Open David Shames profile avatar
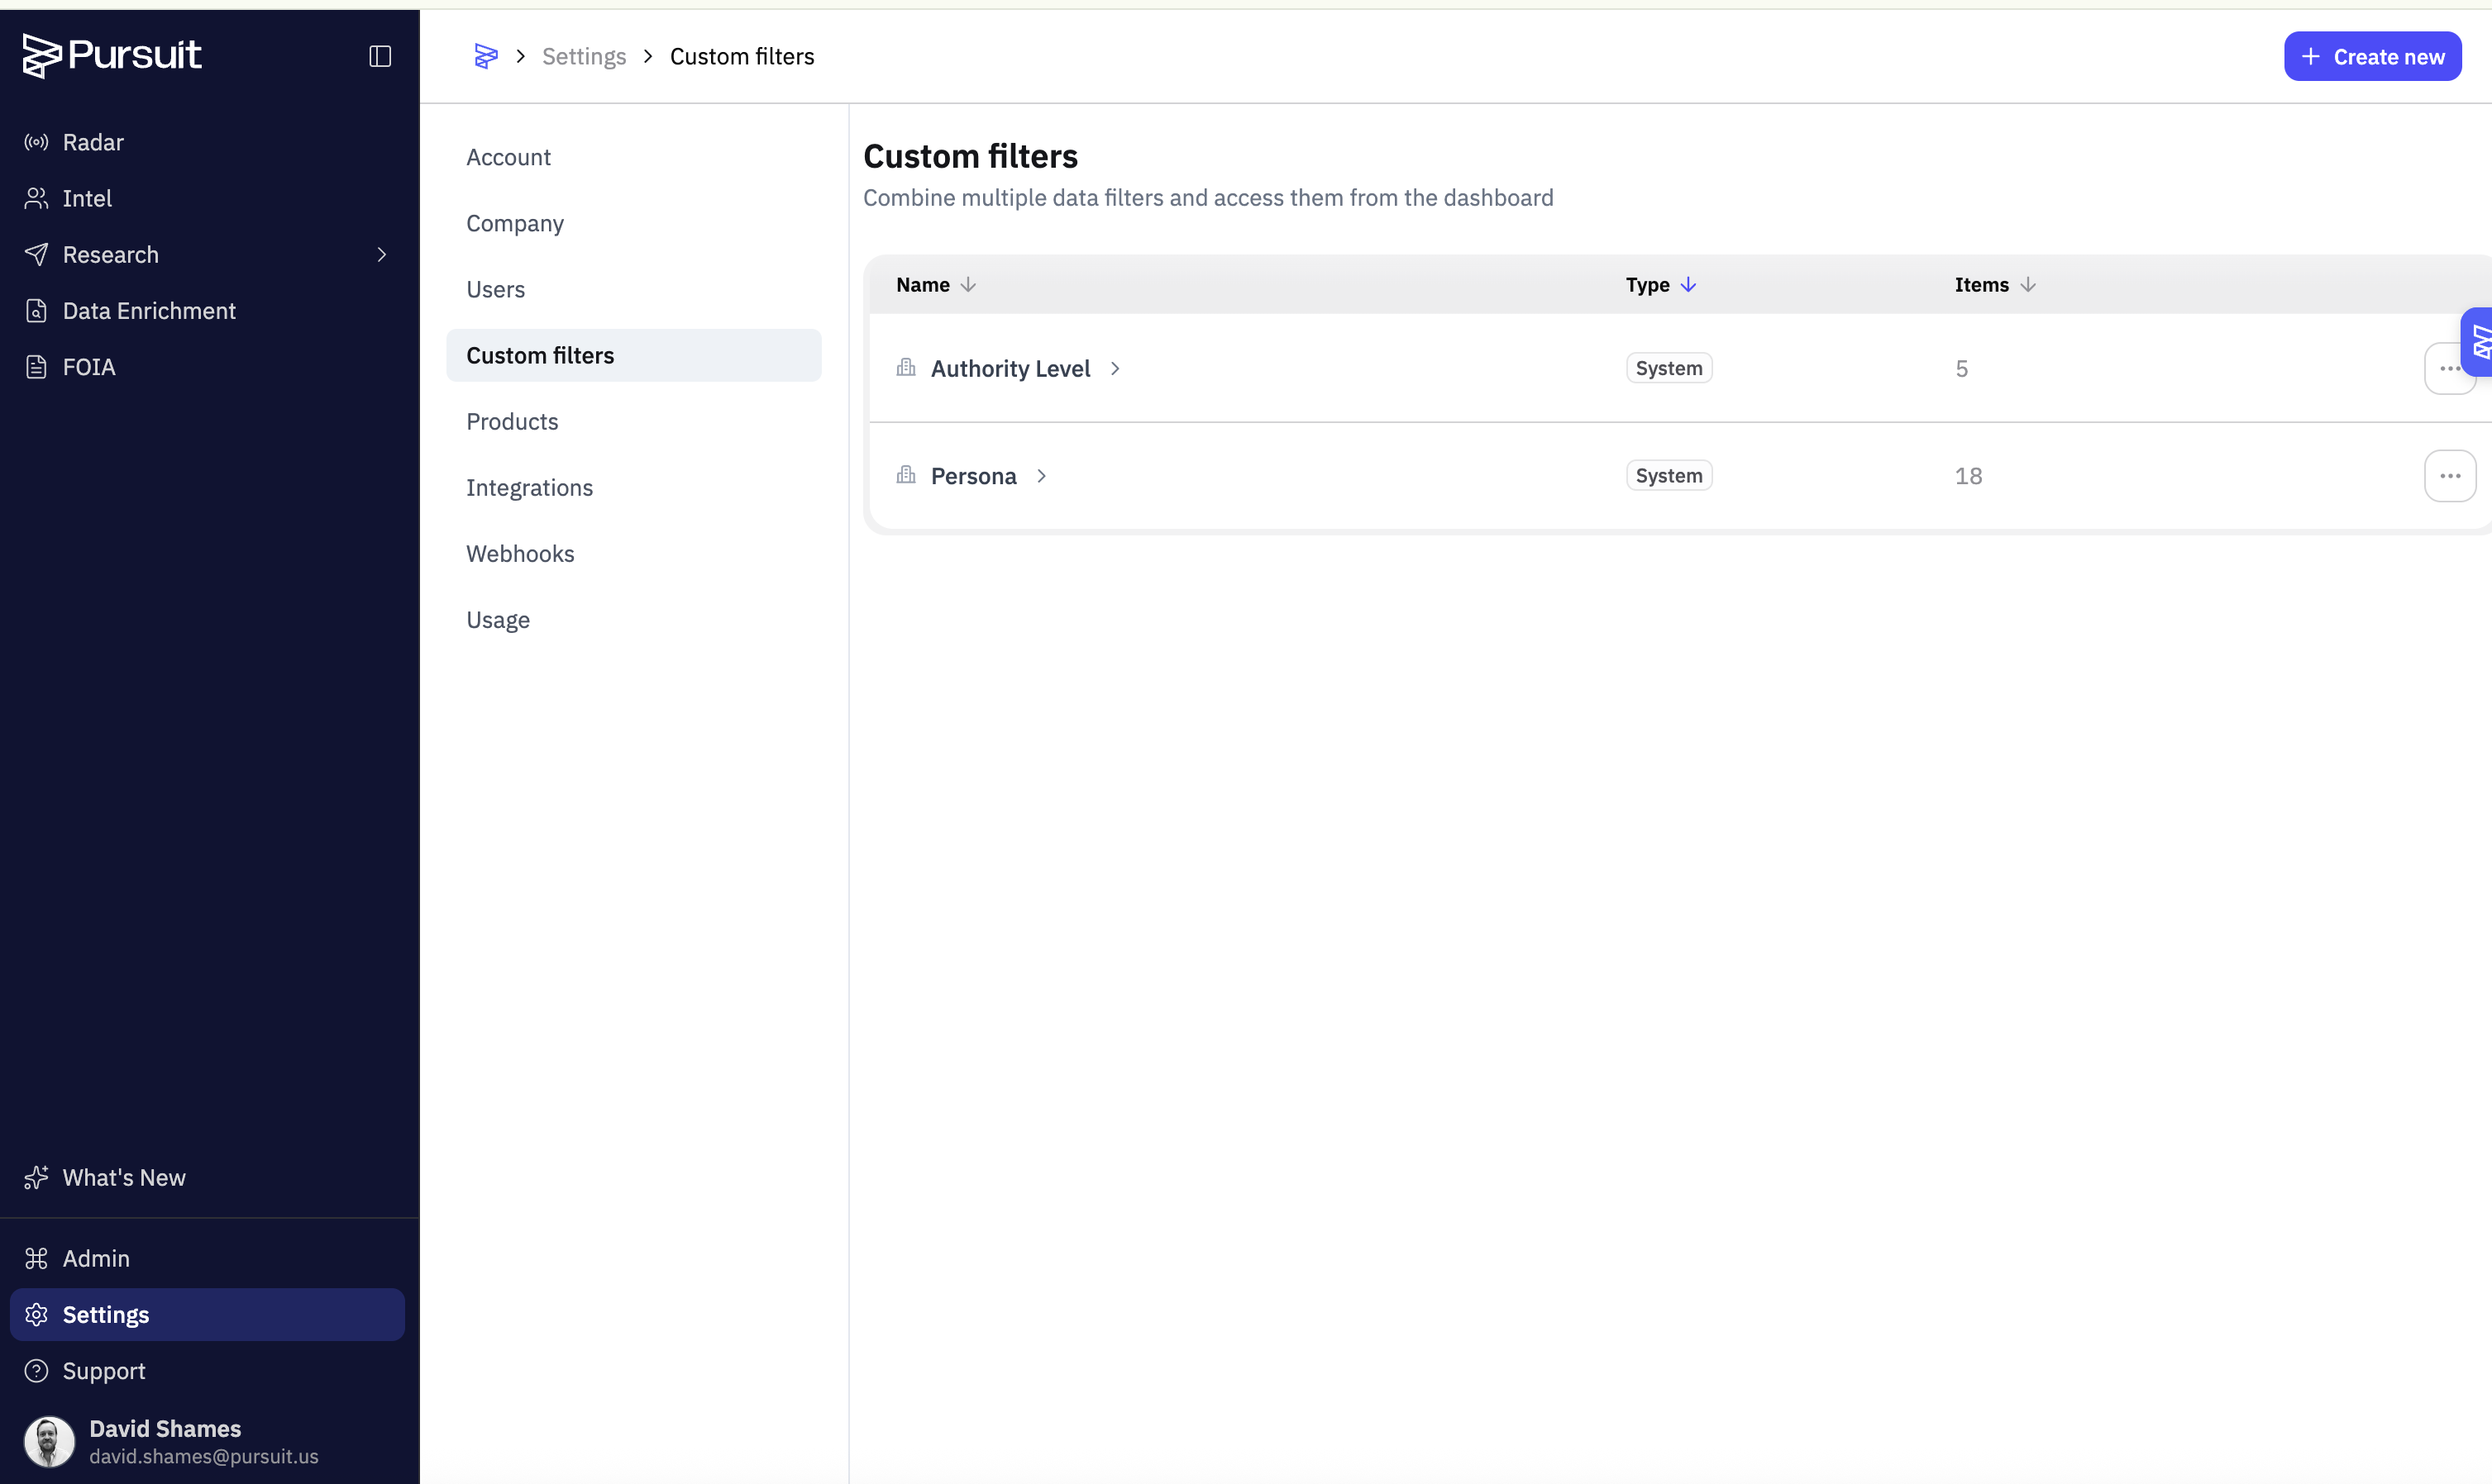2492x1484 pixels. point(49,1441)
